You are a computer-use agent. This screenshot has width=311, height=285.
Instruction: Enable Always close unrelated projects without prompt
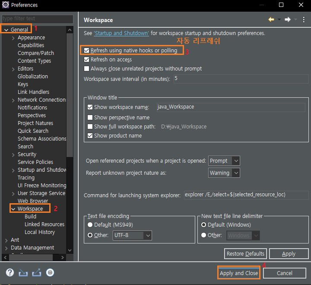86,69
